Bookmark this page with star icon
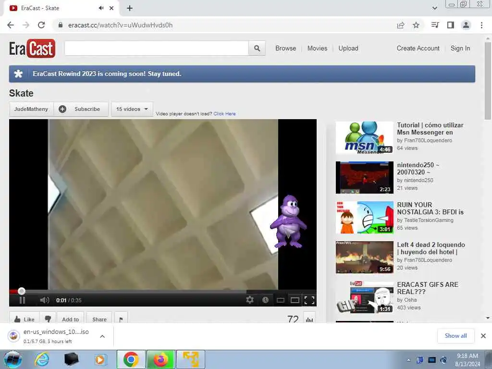492x369 pixels. point(416,25)
